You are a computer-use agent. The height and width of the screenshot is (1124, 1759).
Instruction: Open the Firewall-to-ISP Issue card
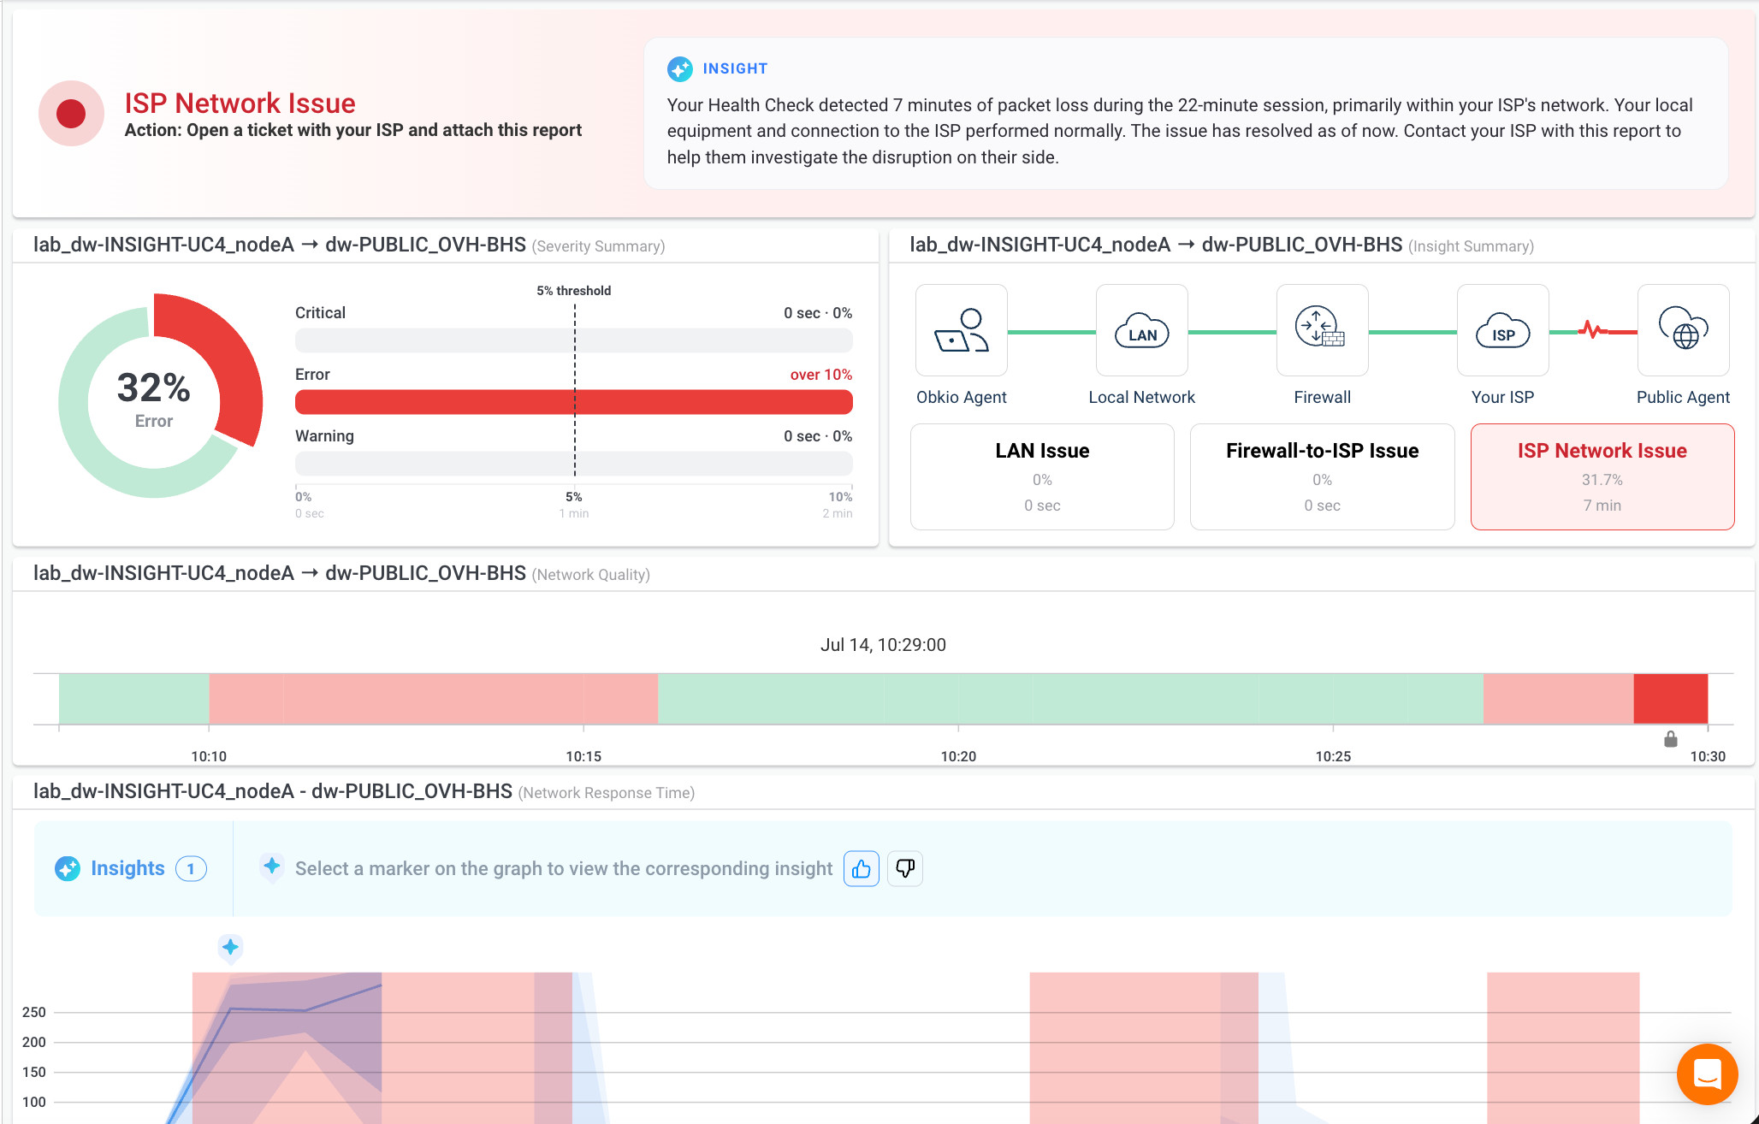click(x=1323, y=476)
